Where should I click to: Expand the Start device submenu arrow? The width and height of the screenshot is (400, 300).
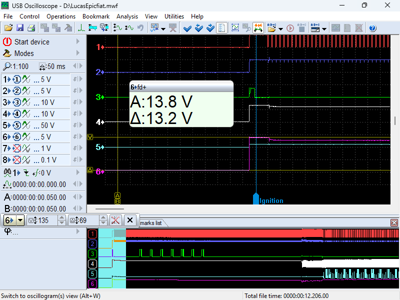78,41
